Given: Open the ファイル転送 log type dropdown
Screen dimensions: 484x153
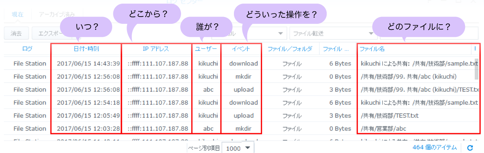Looking at the screenshot, I should coord(333,33).
